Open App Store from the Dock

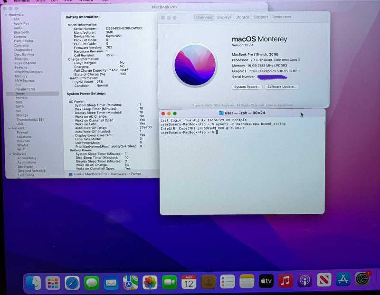click(343, 279)
